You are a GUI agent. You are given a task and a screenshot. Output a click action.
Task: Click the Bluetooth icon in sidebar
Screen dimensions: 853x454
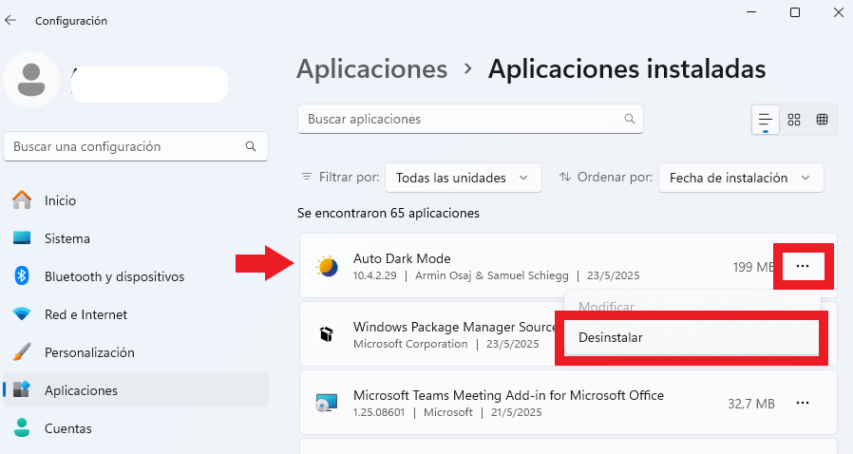click(22, 276)
